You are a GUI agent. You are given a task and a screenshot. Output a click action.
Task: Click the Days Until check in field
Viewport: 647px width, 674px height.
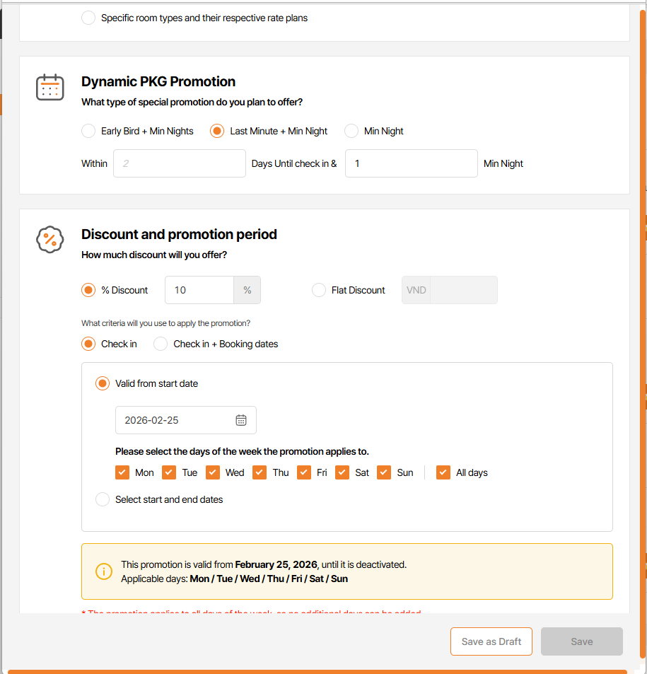(179, 163)
